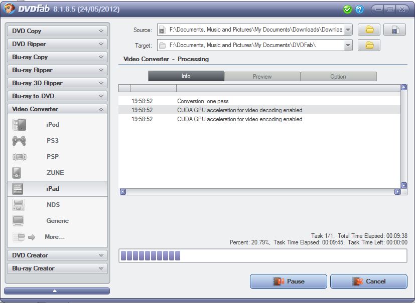Click the conversion progress bar
This screenshot has width=415, height=303.
click(x=263, y=256)
